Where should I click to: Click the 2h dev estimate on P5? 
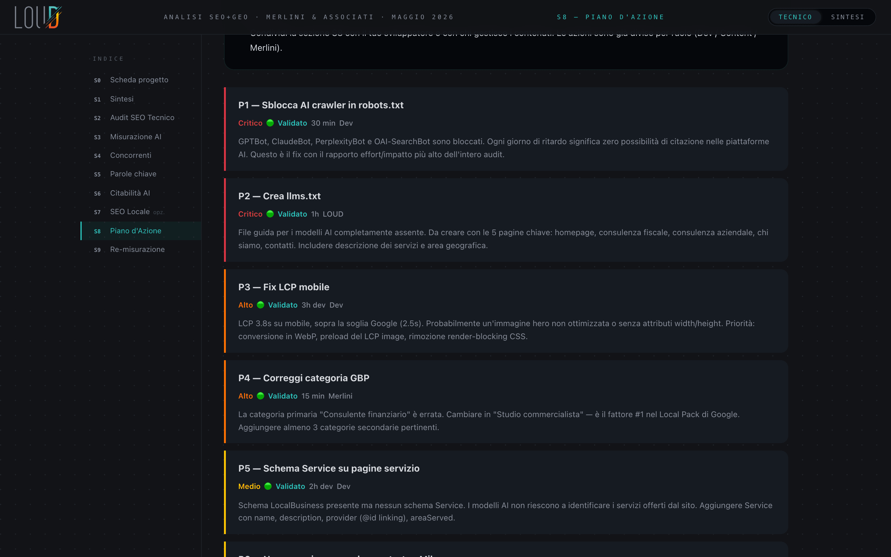(x=321, y=486)
